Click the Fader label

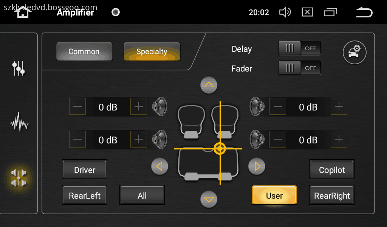point(241,68)
